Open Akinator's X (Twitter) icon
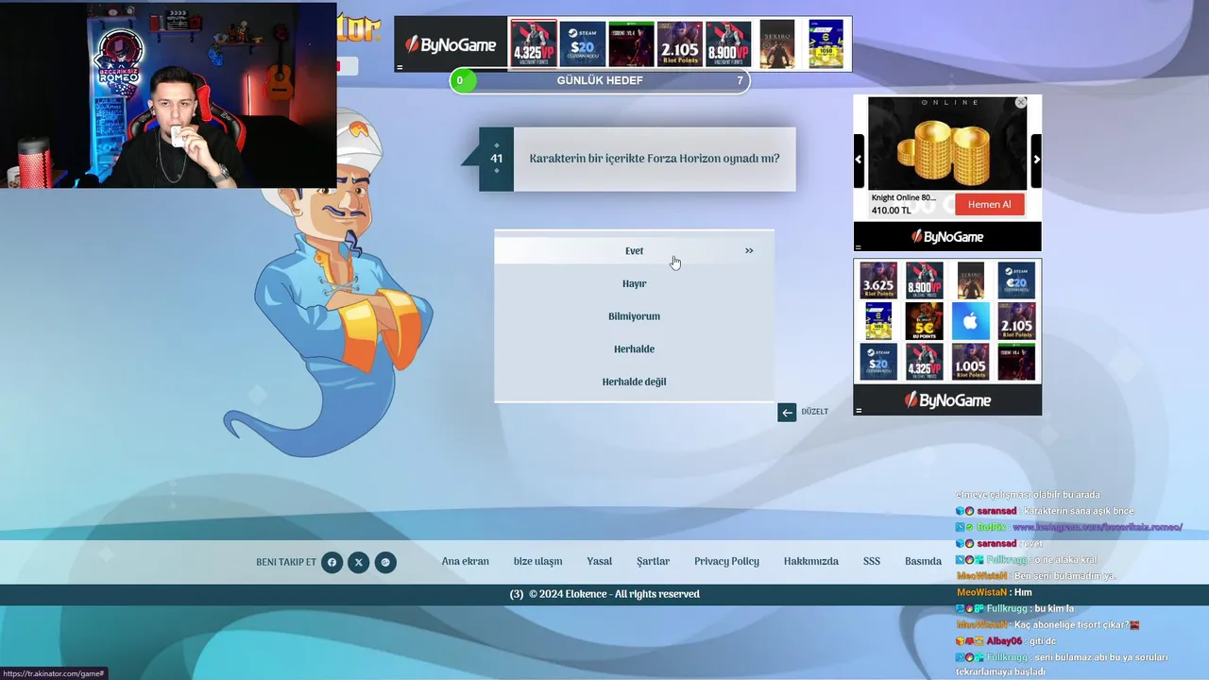The height and width of the screenshot is (680, 1209). click(358, 562)
